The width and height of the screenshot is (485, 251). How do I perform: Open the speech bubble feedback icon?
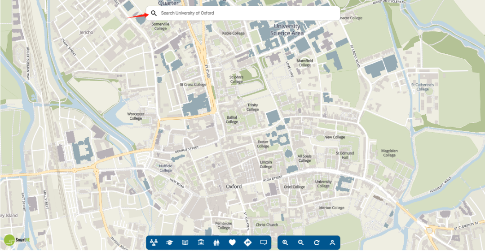pyautogui.click(x=264, y=242)
